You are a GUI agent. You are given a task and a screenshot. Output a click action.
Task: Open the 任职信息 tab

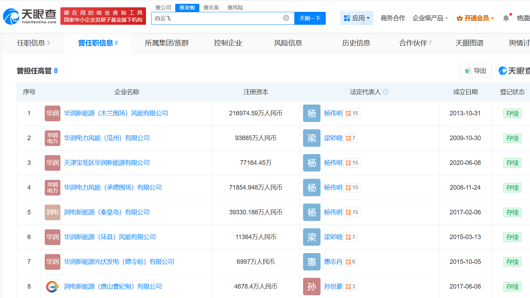click(x=33, y=43)
